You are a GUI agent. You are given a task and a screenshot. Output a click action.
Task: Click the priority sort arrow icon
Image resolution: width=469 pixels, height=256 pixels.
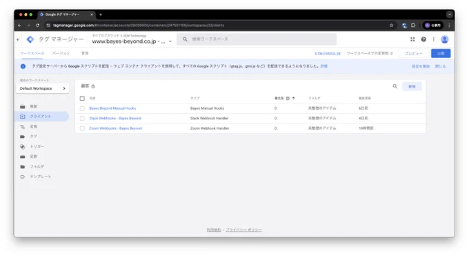point(293,98)
